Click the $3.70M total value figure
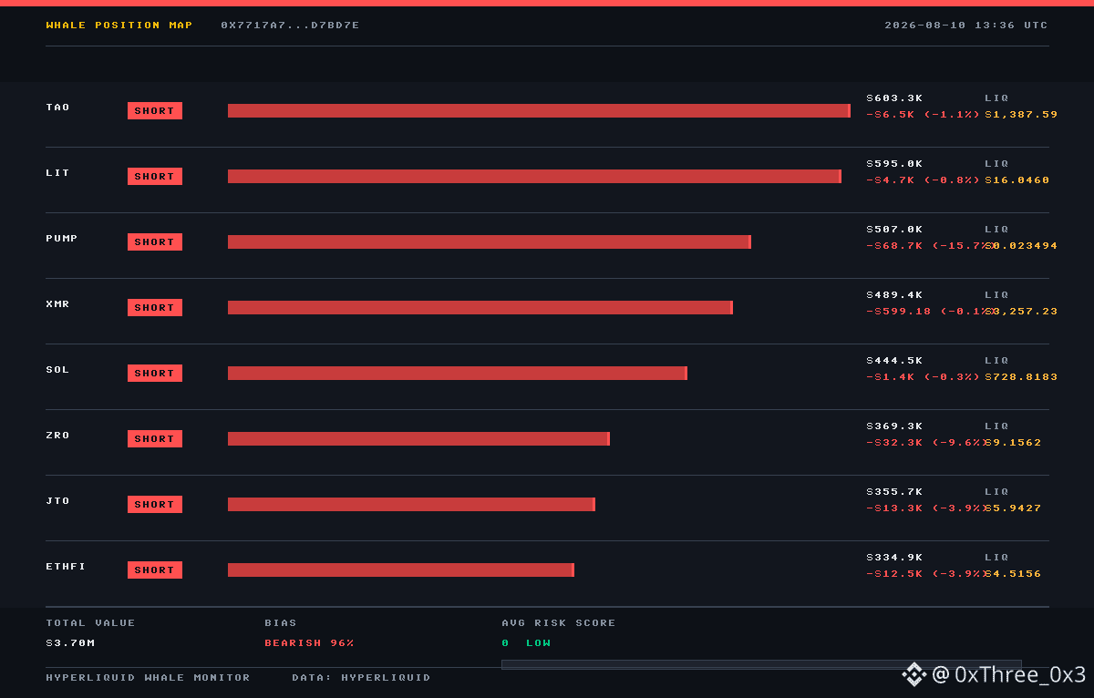The width and height of the screenshot is (1094, 698). click(70, 643)
